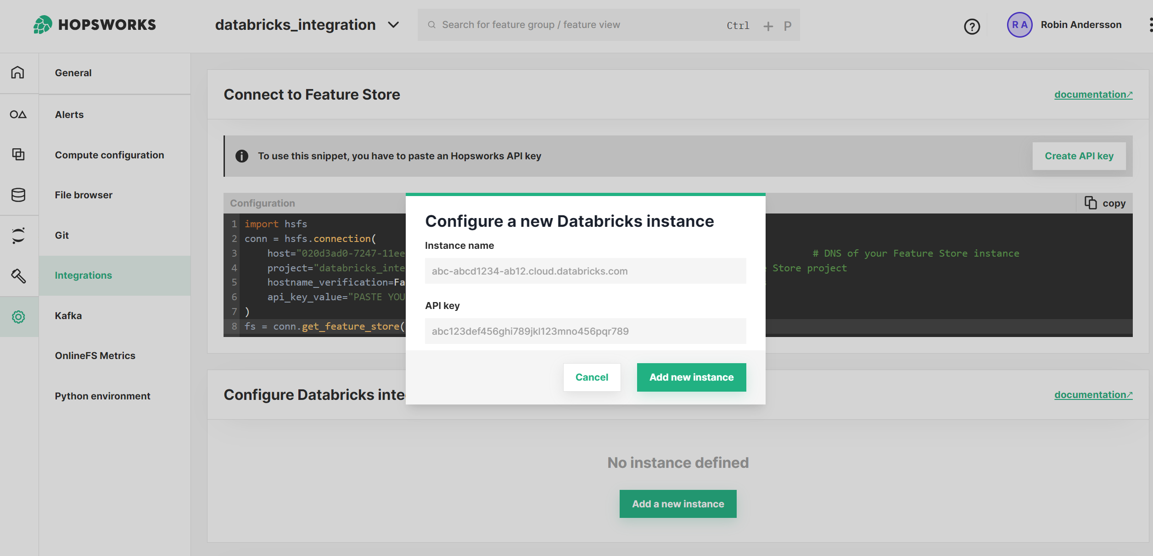Click the Cancel button

tap(592, 376)
